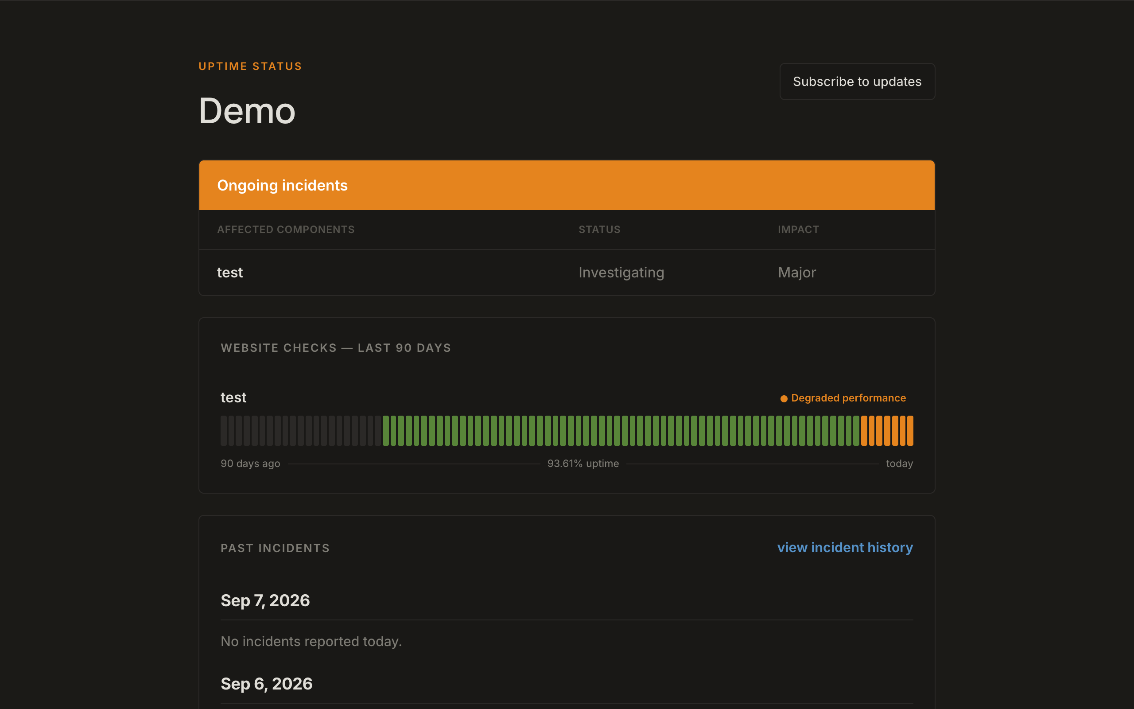Click the Subscribe to updates button
The image size is (1134, 709).
(857, 82)
